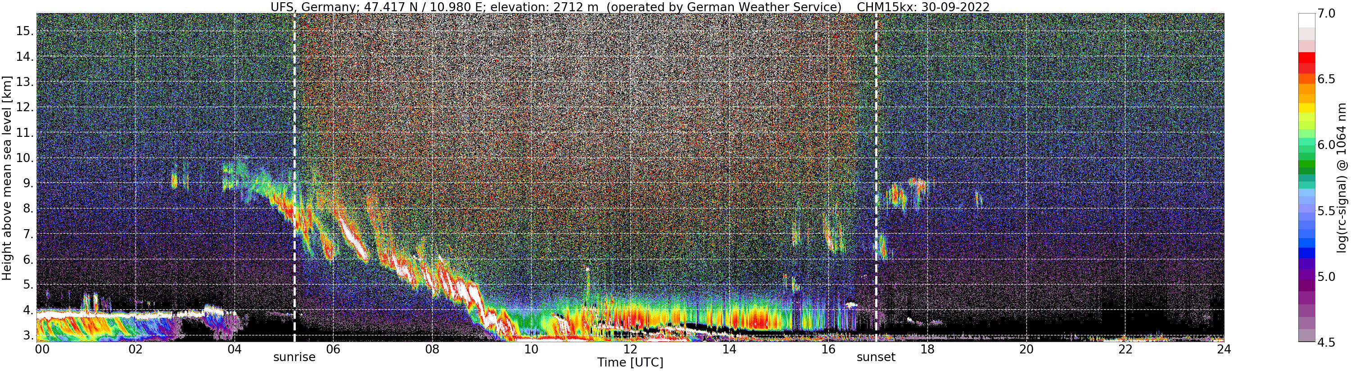Click the 'sunrise' label below the axis
1351x371 pixels.
click(294, 357)
